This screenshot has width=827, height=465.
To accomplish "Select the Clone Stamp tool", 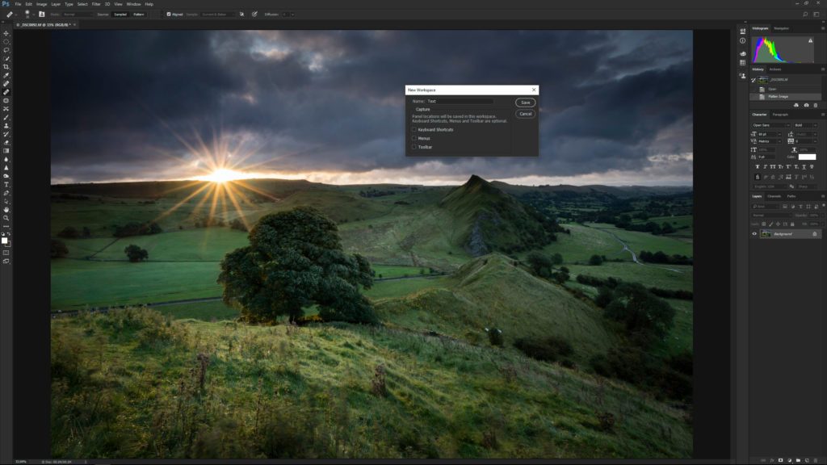I will point(6,126).
